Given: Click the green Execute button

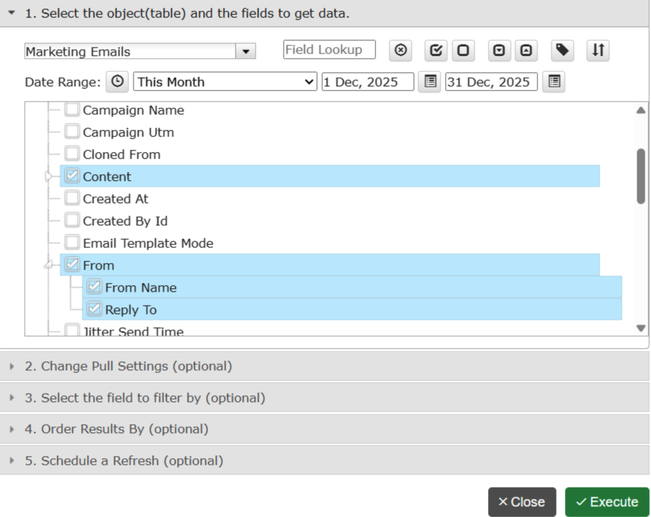Looking at the screenshot, I should (606, 502).
